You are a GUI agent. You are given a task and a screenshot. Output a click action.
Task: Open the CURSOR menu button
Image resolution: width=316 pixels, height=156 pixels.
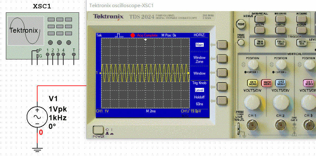[x=281, y=30]
